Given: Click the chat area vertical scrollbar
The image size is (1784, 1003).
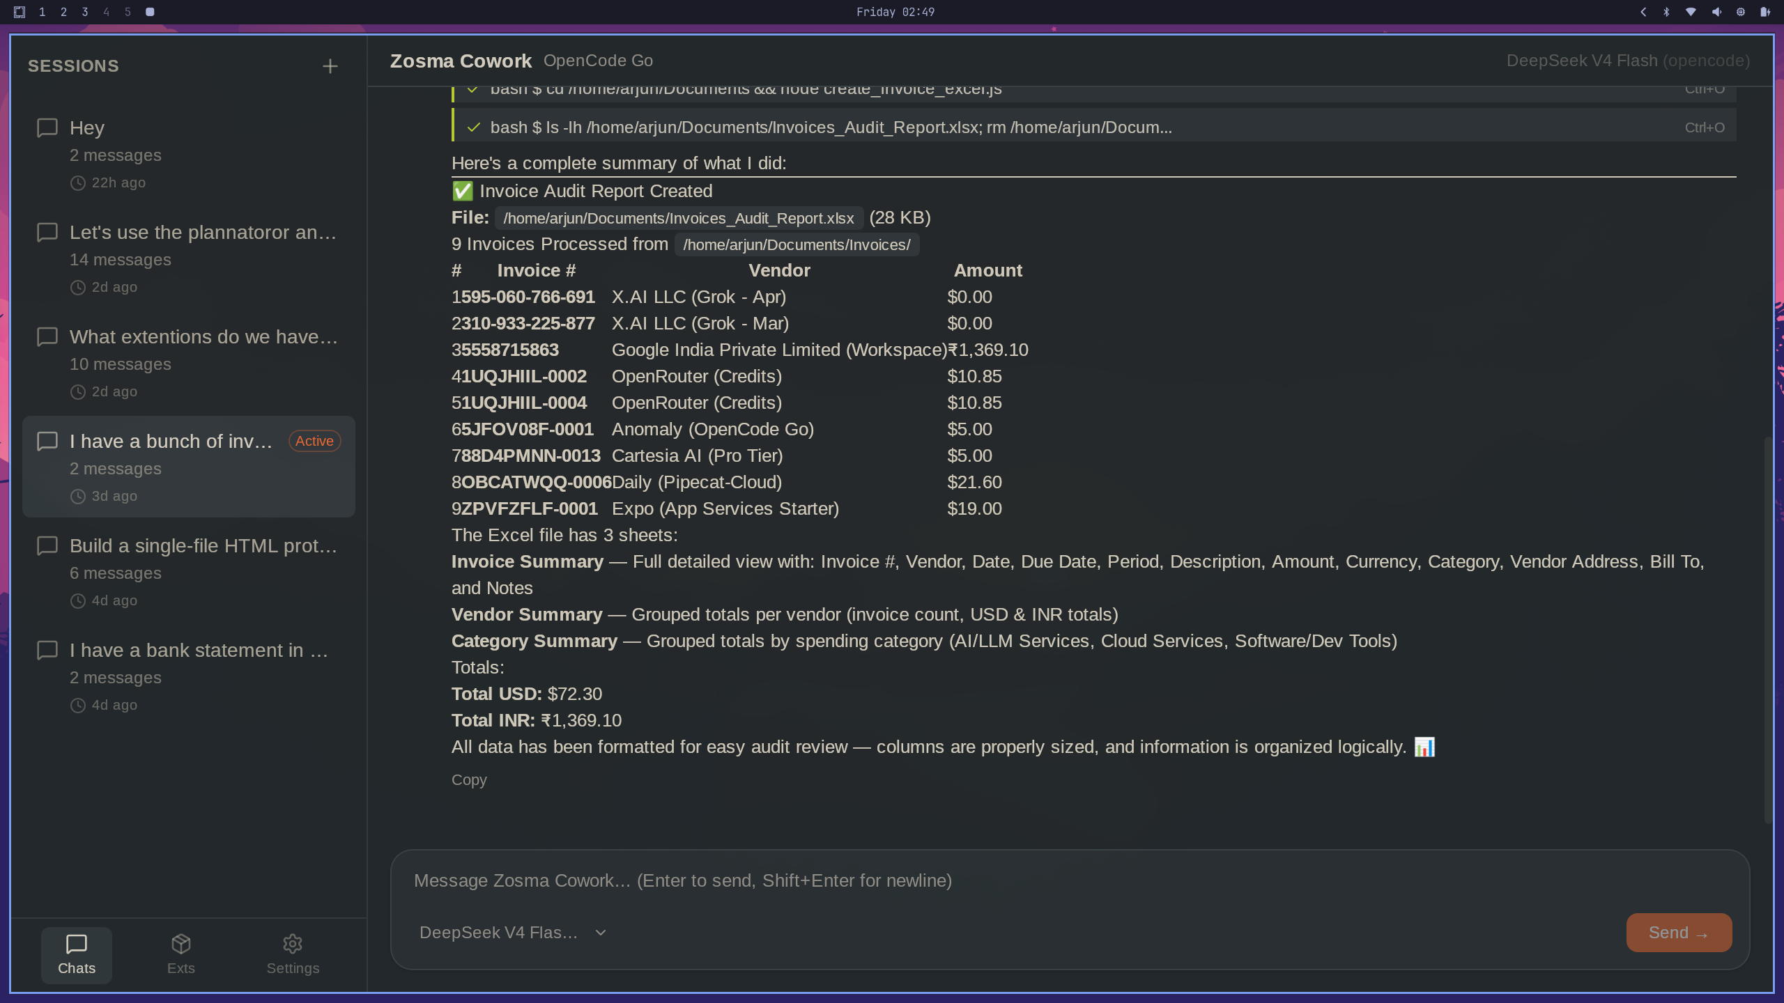Looking at the screenshot, I should coord(1767,630).
